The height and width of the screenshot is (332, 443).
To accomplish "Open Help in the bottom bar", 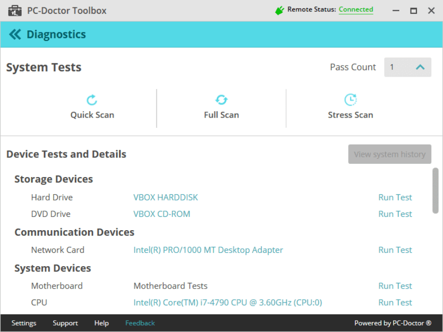I will [101, 323].
